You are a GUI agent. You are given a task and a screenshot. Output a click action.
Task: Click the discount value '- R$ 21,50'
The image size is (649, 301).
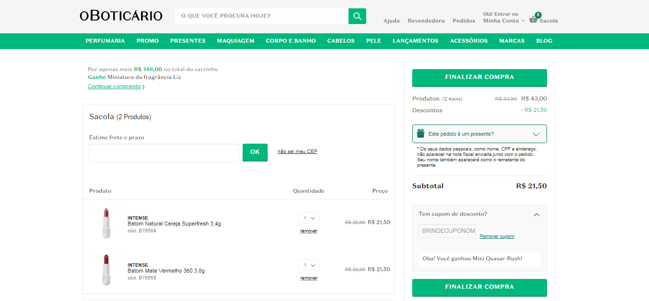tap(534, 110)
